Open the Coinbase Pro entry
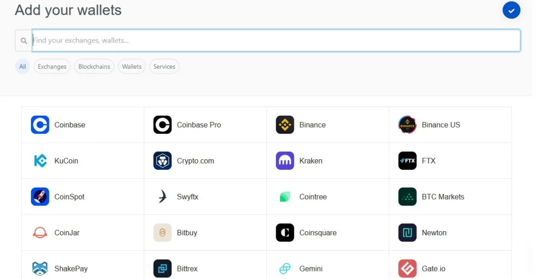545x279 pixels. (x=199, y=125)
